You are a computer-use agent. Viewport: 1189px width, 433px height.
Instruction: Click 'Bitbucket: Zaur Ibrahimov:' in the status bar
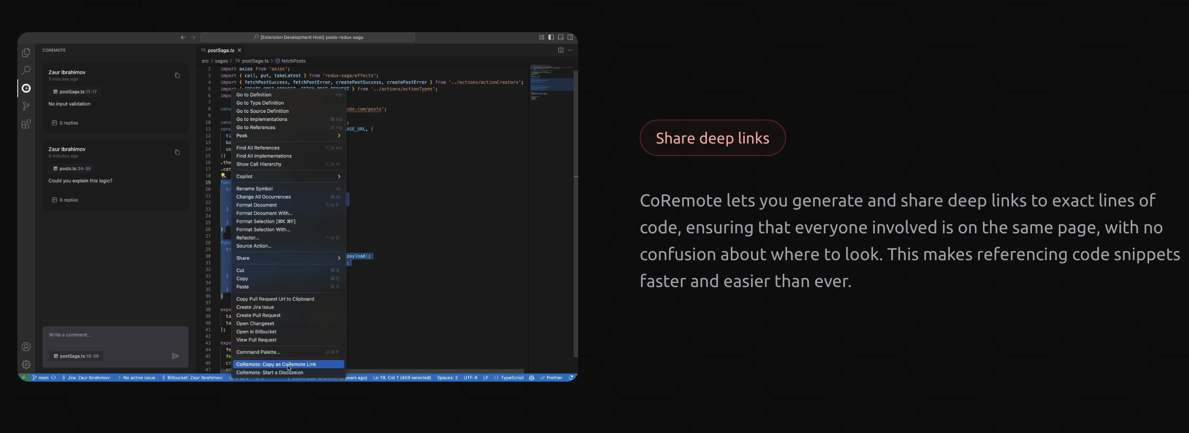point(193,377)
